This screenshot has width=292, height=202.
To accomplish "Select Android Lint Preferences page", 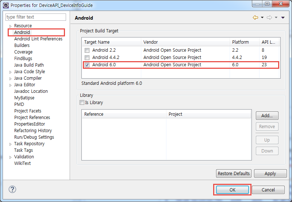I will 38,39.
